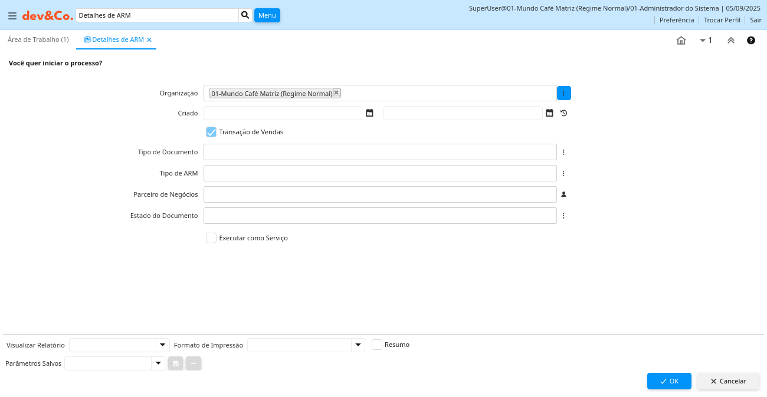Open first Criado date calendar picker
767x397 pixels.
369,113
